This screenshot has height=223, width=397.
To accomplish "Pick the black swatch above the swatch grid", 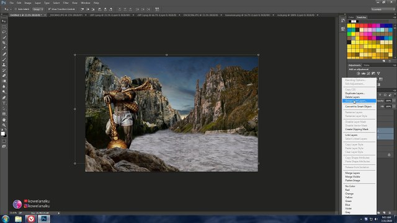I will coord(350,22).
